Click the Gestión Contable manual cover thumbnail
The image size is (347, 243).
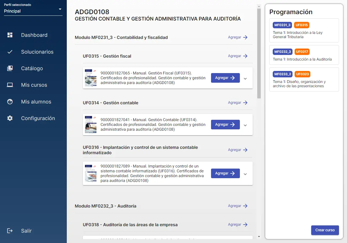[91, 125]
